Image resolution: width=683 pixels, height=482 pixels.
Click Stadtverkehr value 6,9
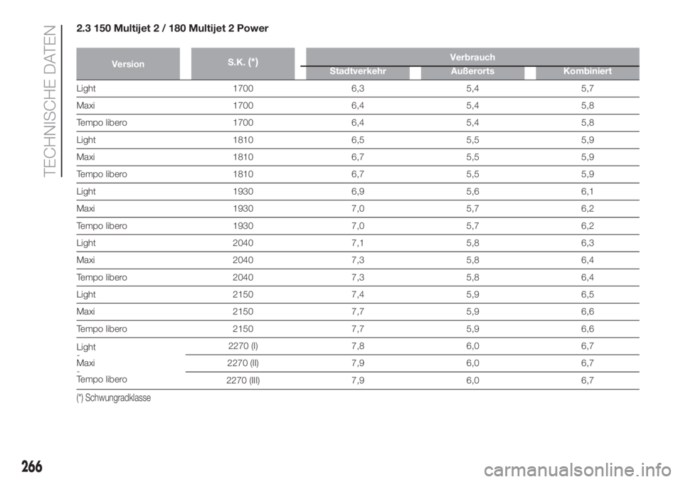coord(358,191)
